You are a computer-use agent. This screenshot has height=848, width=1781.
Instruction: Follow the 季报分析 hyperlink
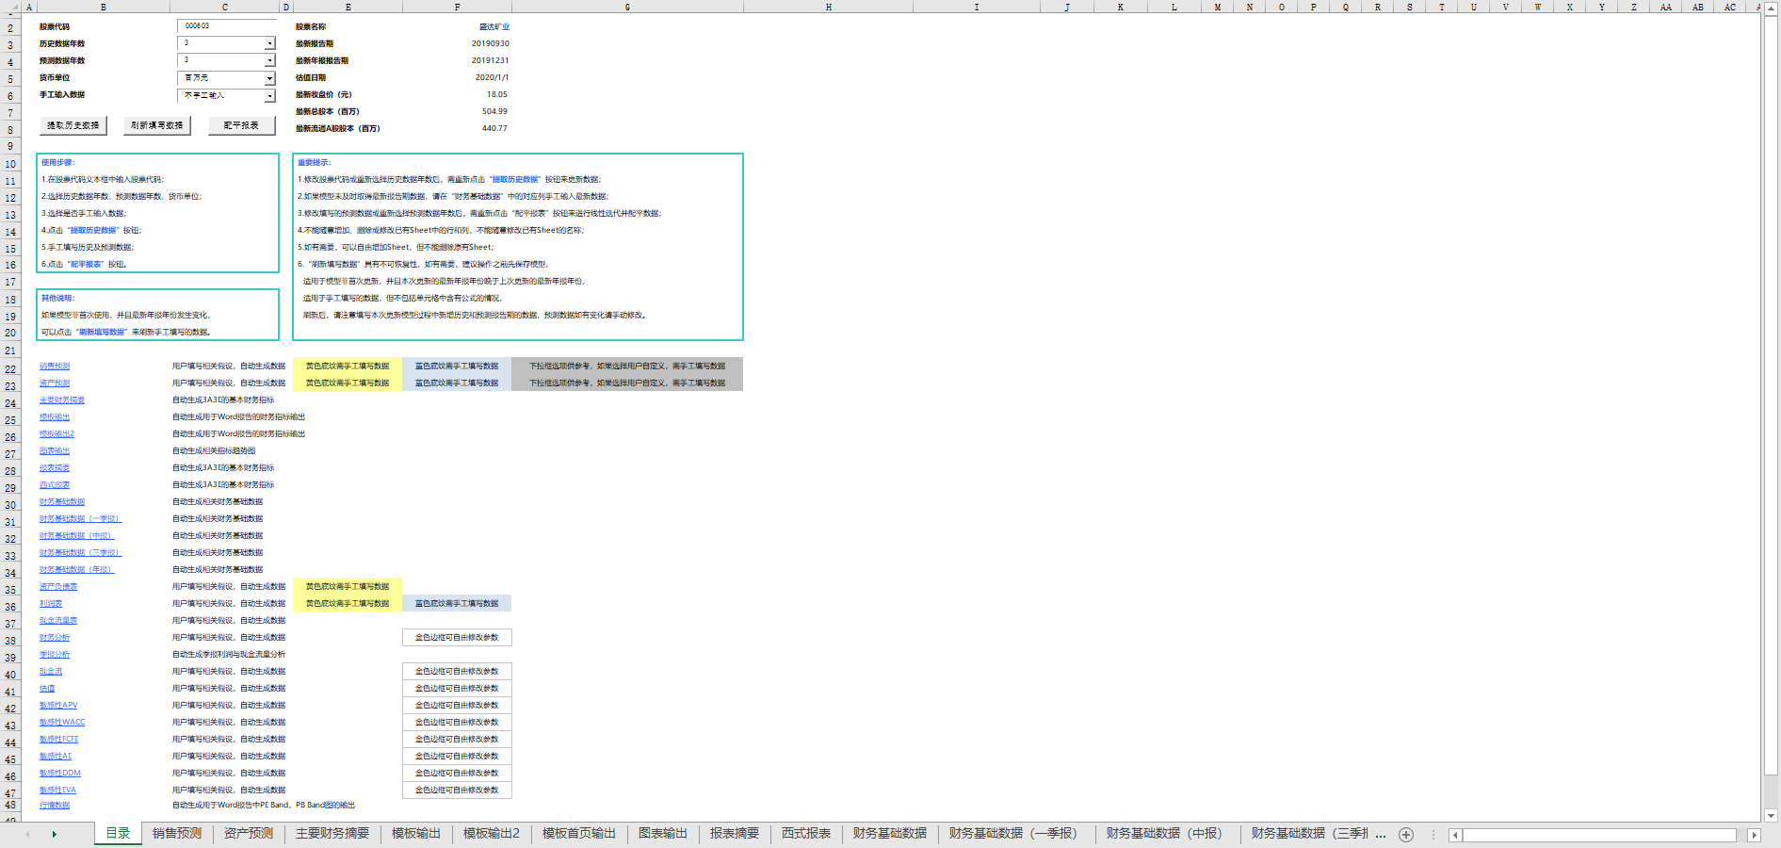click(55, 655)
